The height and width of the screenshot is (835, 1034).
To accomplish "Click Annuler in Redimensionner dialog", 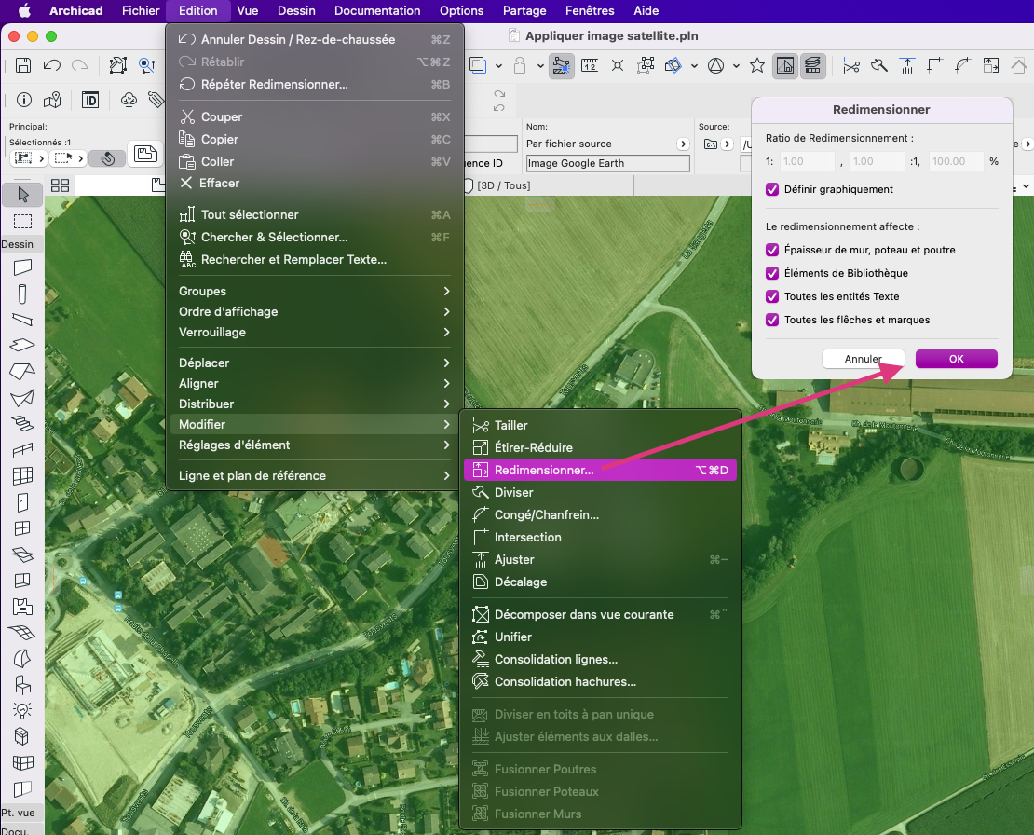I will pos(864,359).
